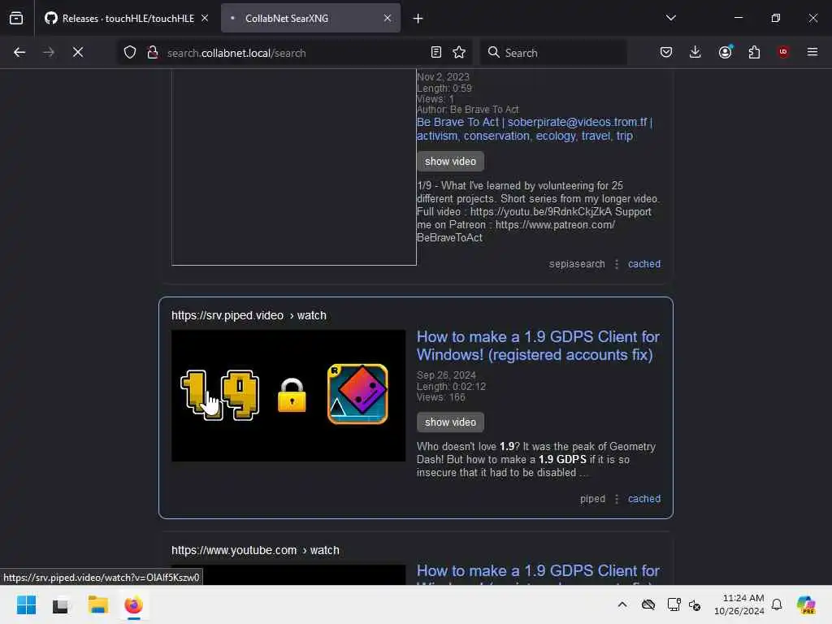Open the https://srv.piped.video watch URL

[249, 315]
